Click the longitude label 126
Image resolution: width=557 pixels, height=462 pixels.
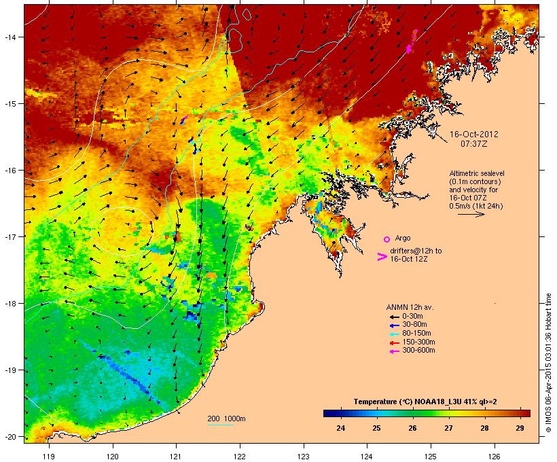click(x=494, y=457)
